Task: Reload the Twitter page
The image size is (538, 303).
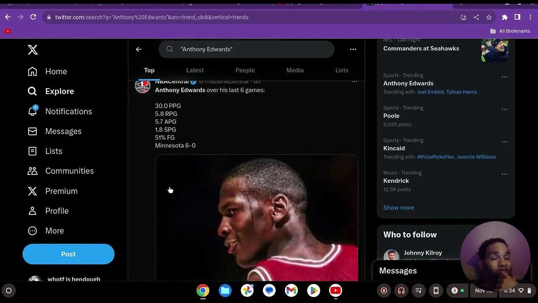Action: coord(33,17)
